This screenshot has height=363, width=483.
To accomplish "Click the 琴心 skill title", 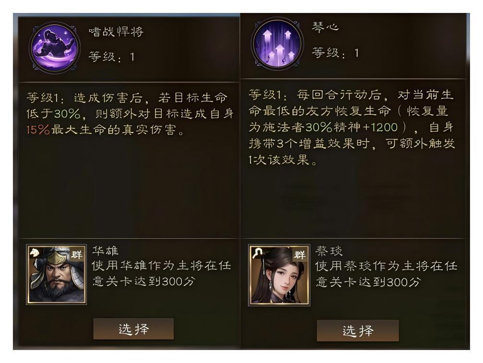I will pos(325,27).
